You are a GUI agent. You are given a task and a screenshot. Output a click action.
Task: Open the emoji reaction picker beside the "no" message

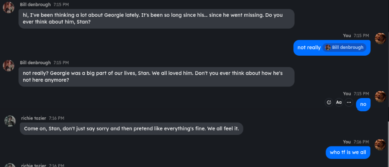click(329, 102)
